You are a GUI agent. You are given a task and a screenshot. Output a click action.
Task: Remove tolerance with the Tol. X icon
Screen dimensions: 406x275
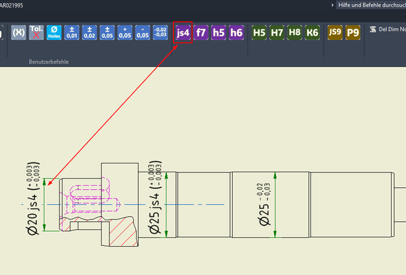pos(37,32)
